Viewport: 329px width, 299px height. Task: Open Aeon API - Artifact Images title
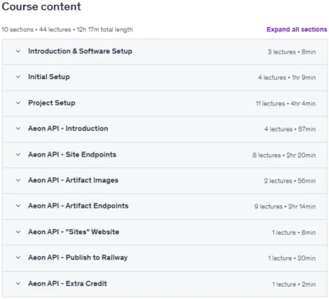pos(73,180)
